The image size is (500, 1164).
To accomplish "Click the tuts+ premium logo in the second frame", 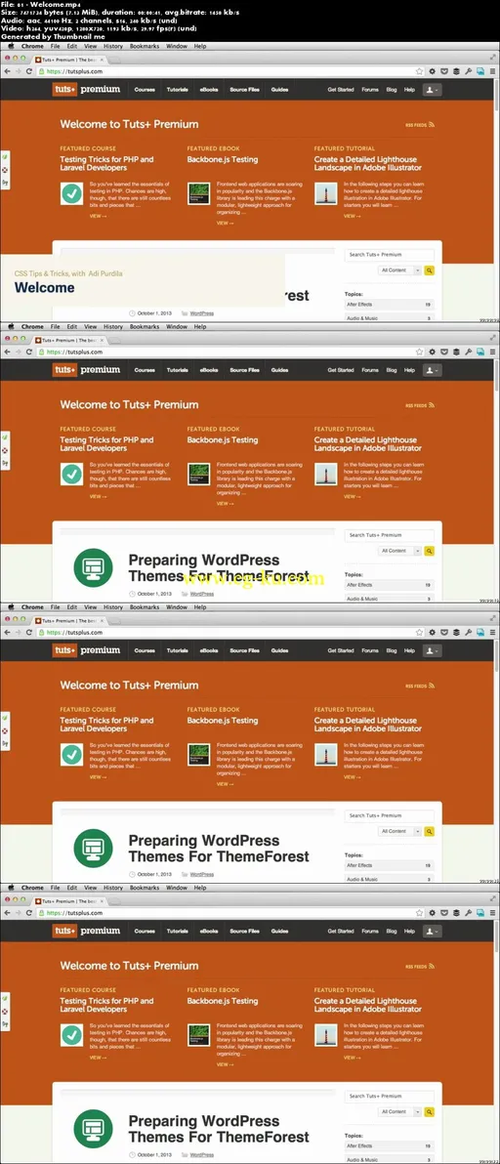I will click(86, 370).
